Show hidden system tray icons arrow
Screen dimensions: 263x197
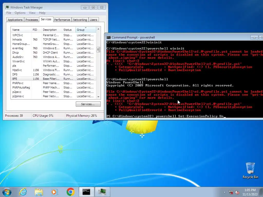click(x=224, y=192)
